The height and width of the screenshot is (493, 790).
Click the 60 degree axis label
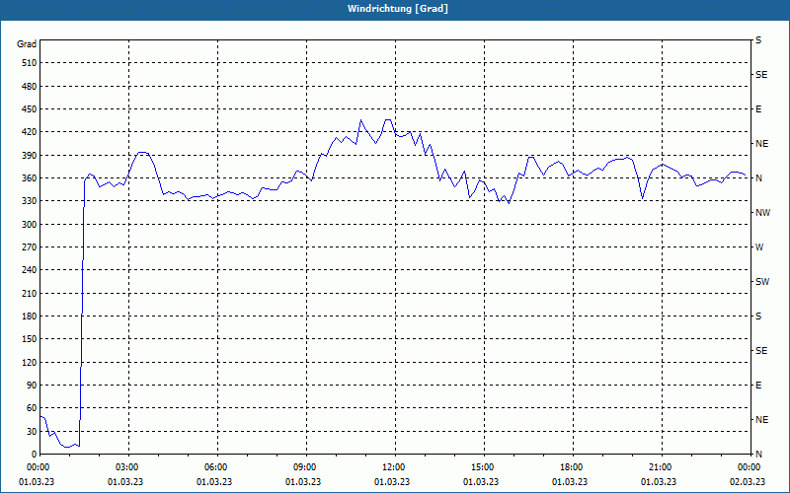point(32,408)
